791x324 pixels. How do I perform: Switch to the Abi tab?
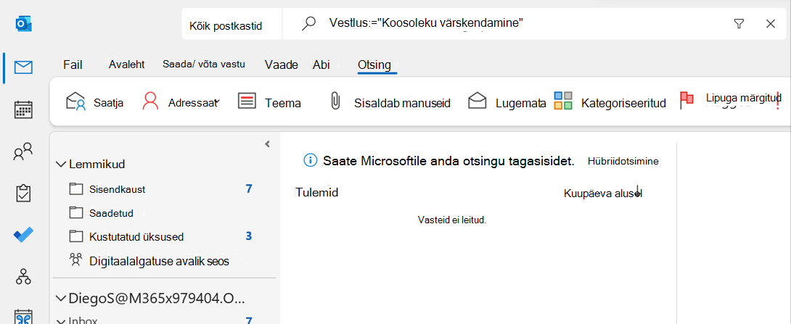click(x=321, y=65)
